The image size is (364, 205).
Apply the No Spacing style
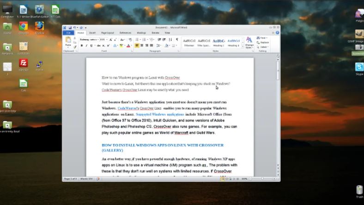(204, 43)
